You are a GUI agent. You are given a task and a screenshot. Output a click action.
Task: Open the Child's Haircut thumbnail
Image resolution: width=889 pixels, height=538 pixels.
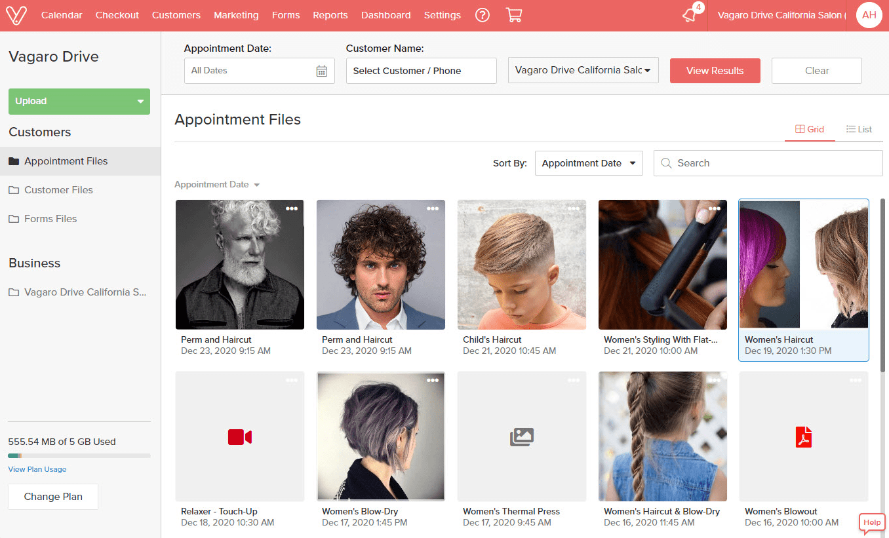(x=522, y=265)
